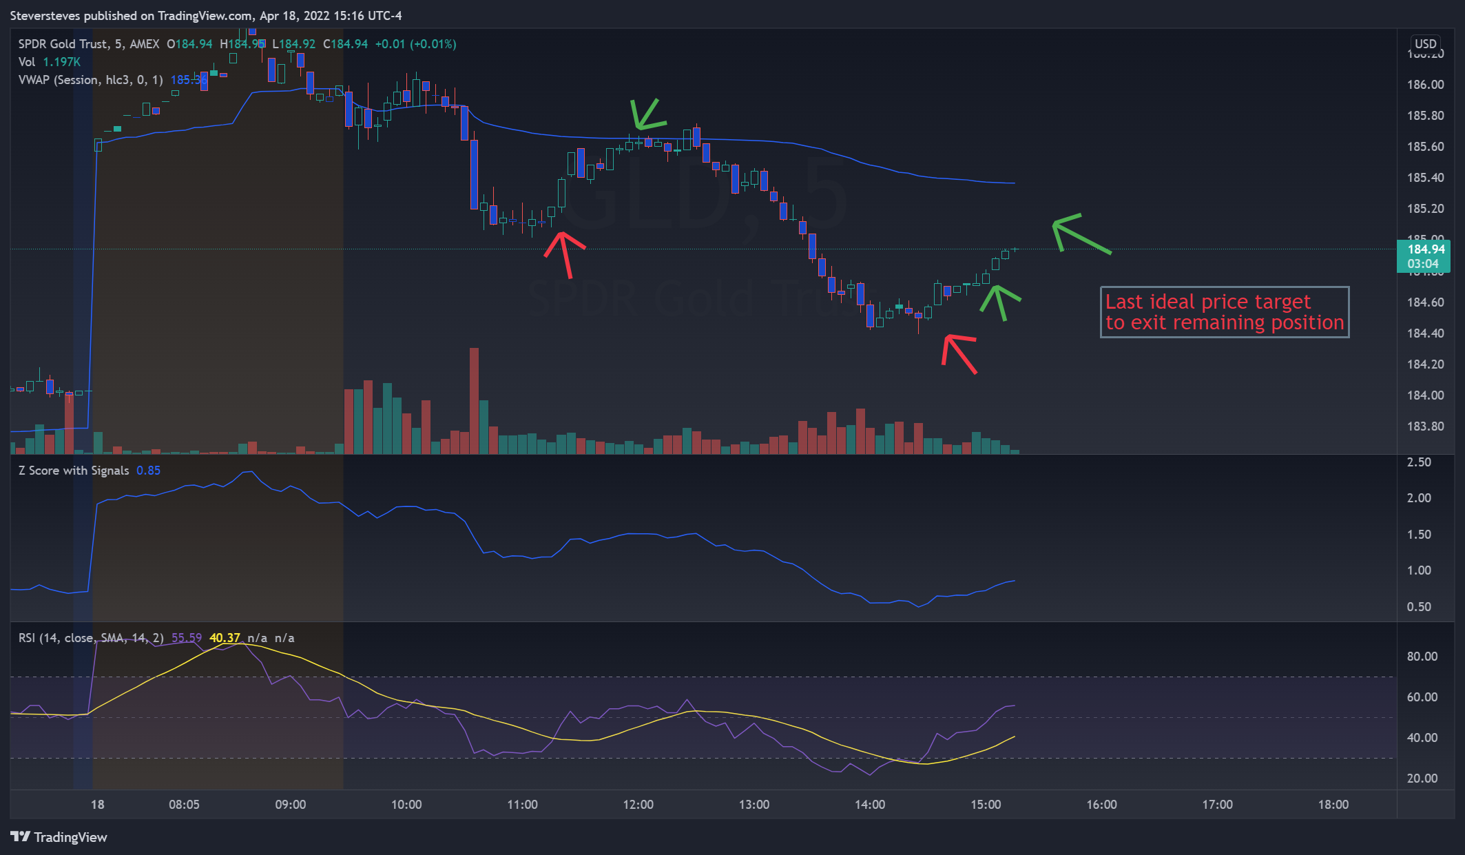Click the 14:00 label on time axis
Viewport: 1465px width, 855px height.
click(x=870, y=805)
